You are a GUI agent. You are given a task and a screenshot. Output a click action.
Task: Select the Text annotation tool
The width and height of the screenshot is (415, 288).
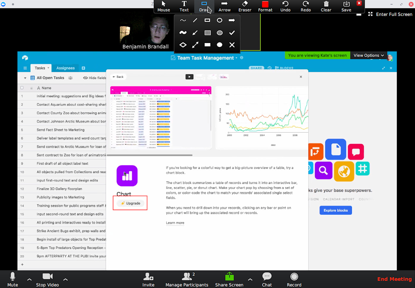click(184, 6)
